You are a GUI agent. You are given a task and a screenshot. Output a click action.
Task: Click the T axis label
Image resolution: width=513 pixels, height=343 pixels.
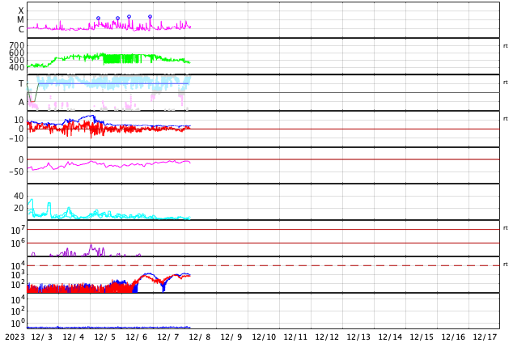[x=21, y=83]
